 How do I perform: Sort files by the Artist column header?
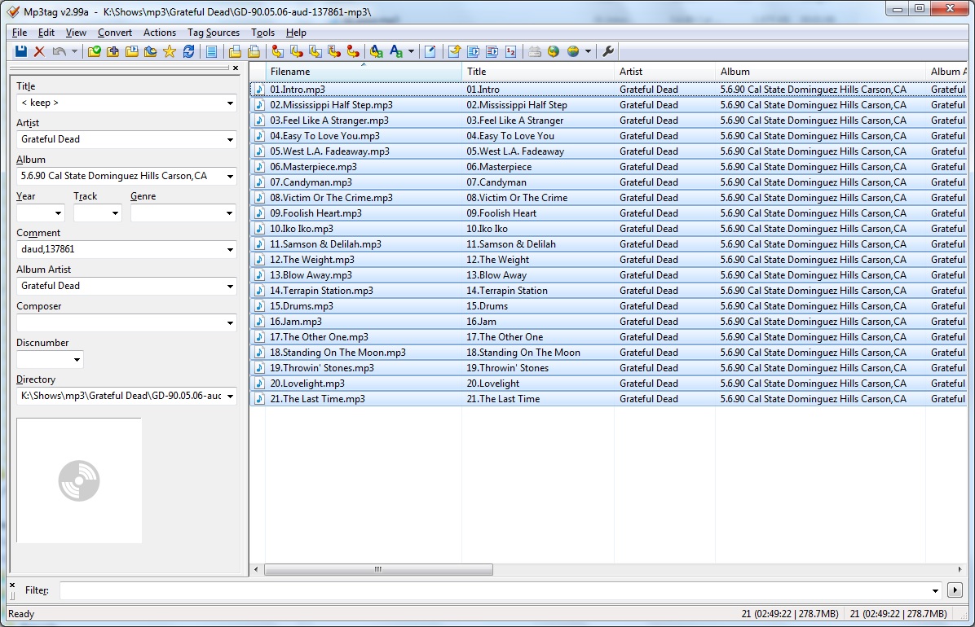(x=664, y=72)
